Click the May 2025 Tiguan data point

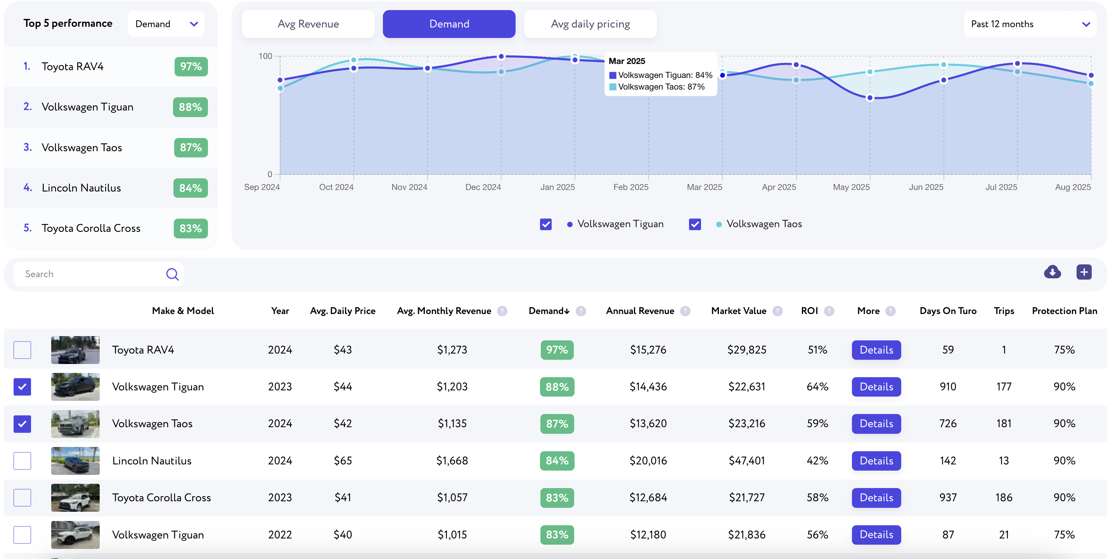[870, 98]
